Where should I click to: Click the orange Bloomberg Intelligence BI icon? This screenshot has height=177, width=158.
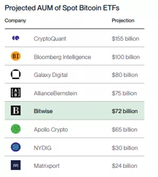click(16, 56)
